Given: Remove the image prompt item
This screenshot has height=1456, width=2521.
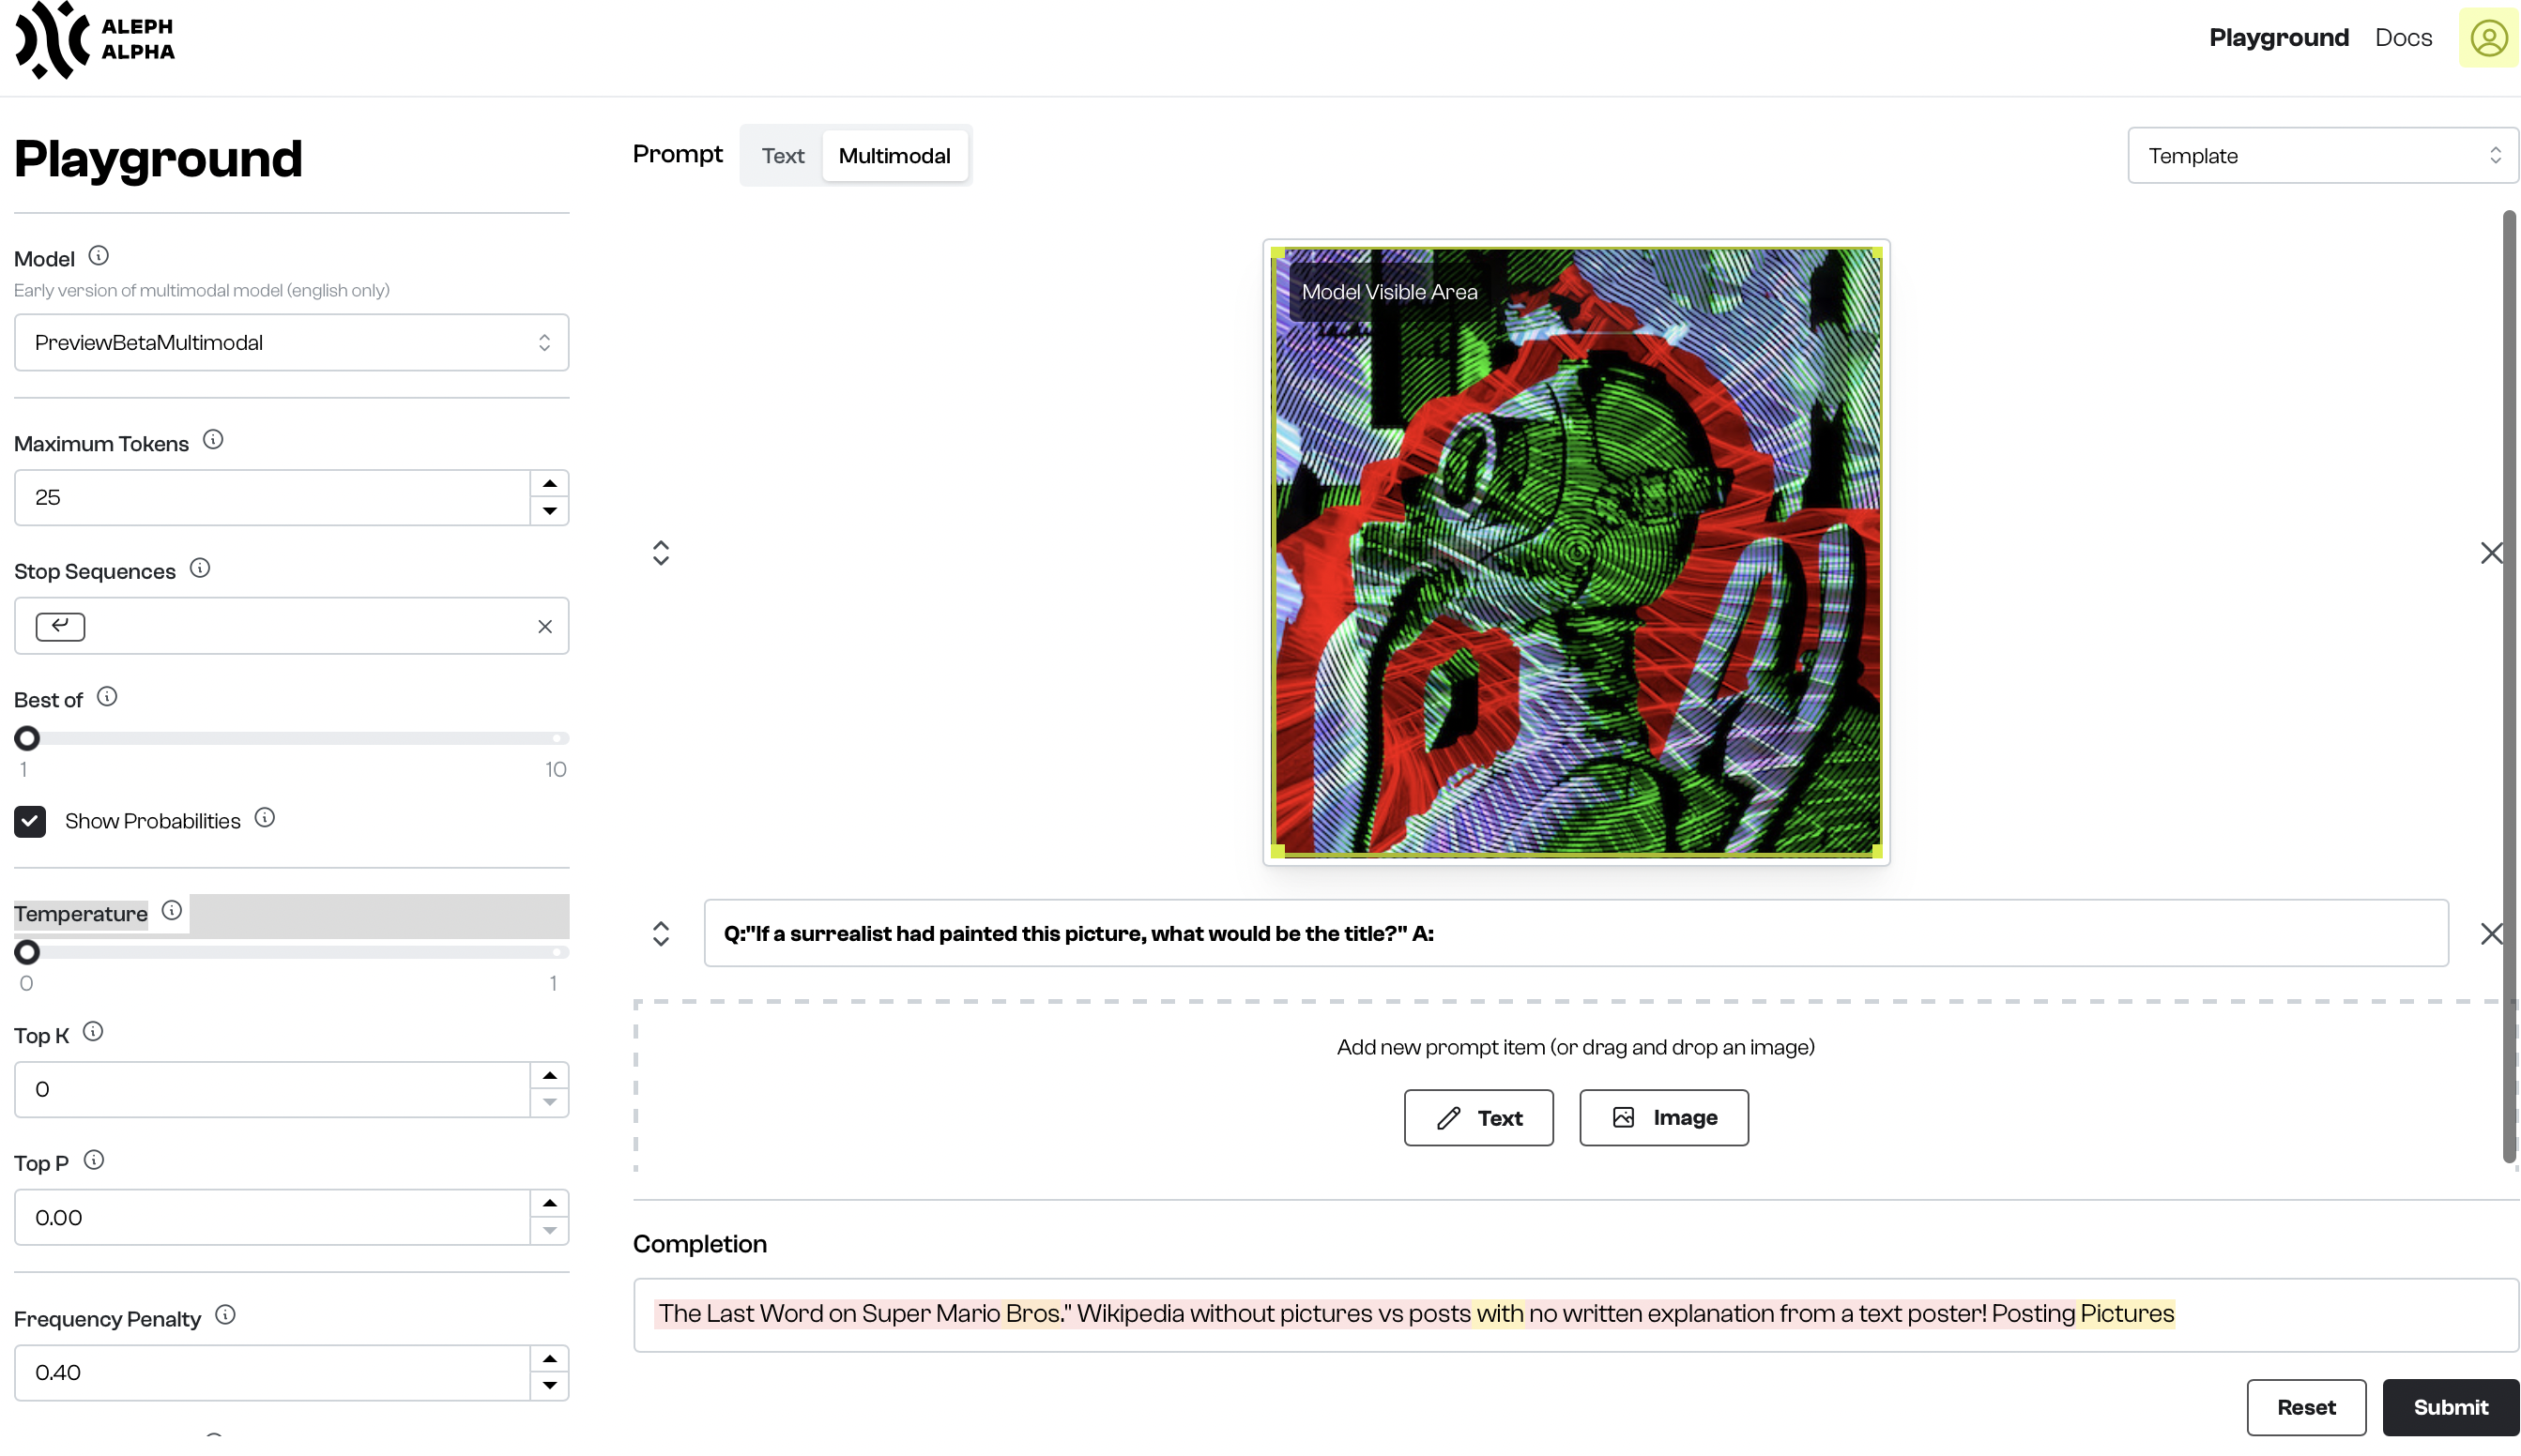Looking at the screenshot, I should (x=2491, y=553).
